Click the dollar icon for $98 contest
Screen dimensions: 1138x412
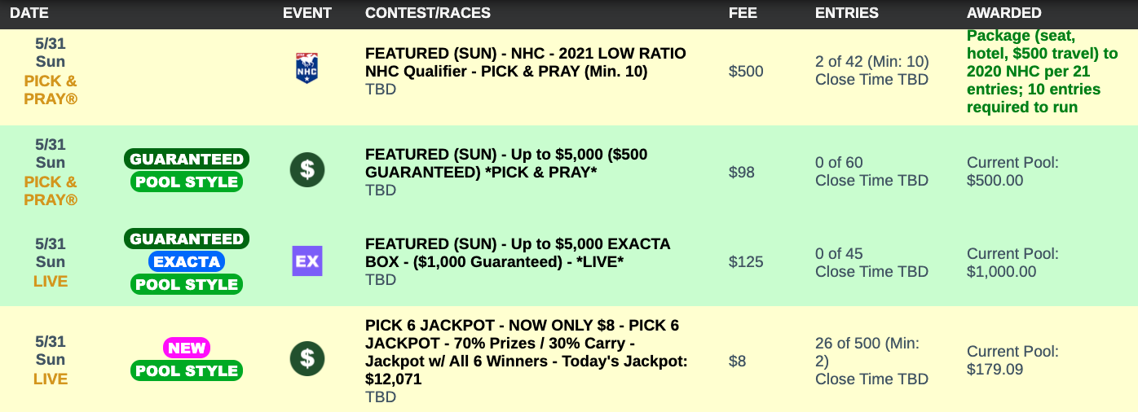(307, 170)
